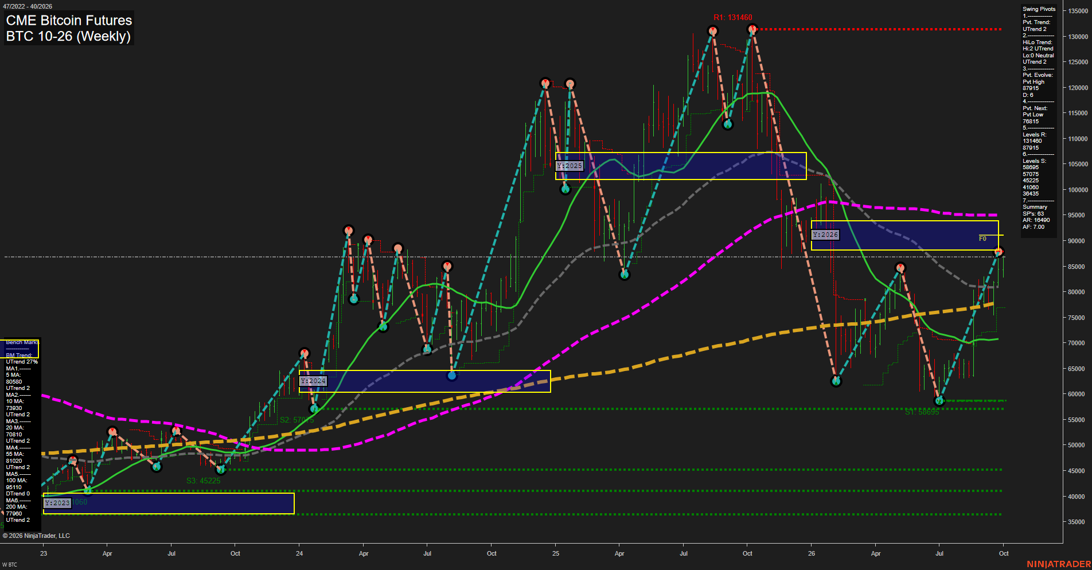Click the Bench Marks panel header

point(22,342)
